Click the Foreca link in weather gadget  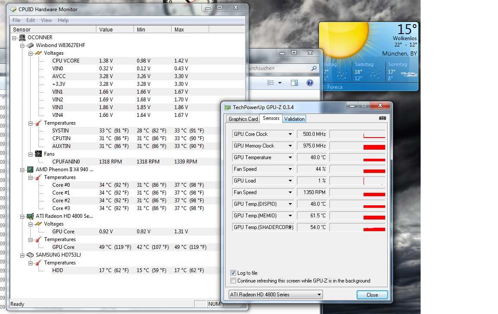click(335, 87)
